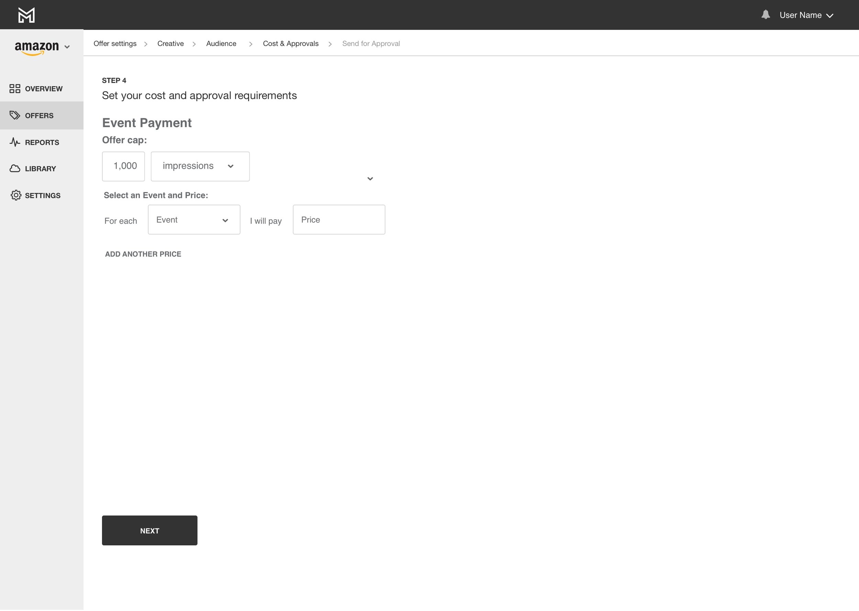
Task: Open the impressions dropdown
Action: click(x=200, y=166)
